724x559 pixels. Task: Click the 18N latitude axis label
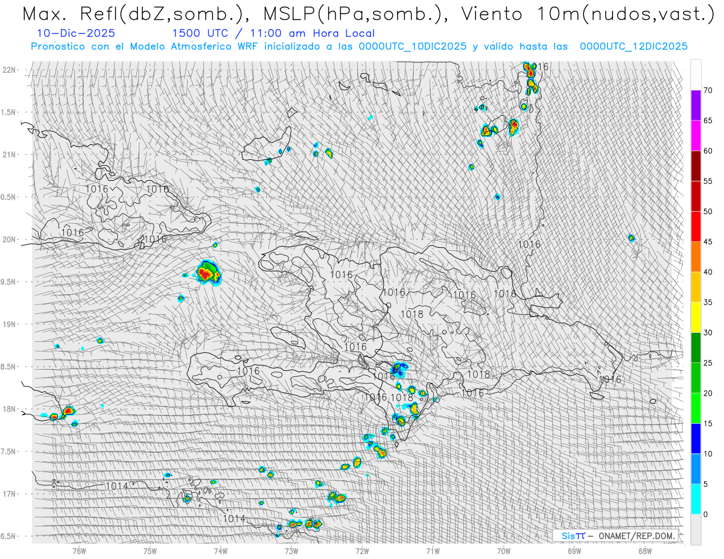10,409
